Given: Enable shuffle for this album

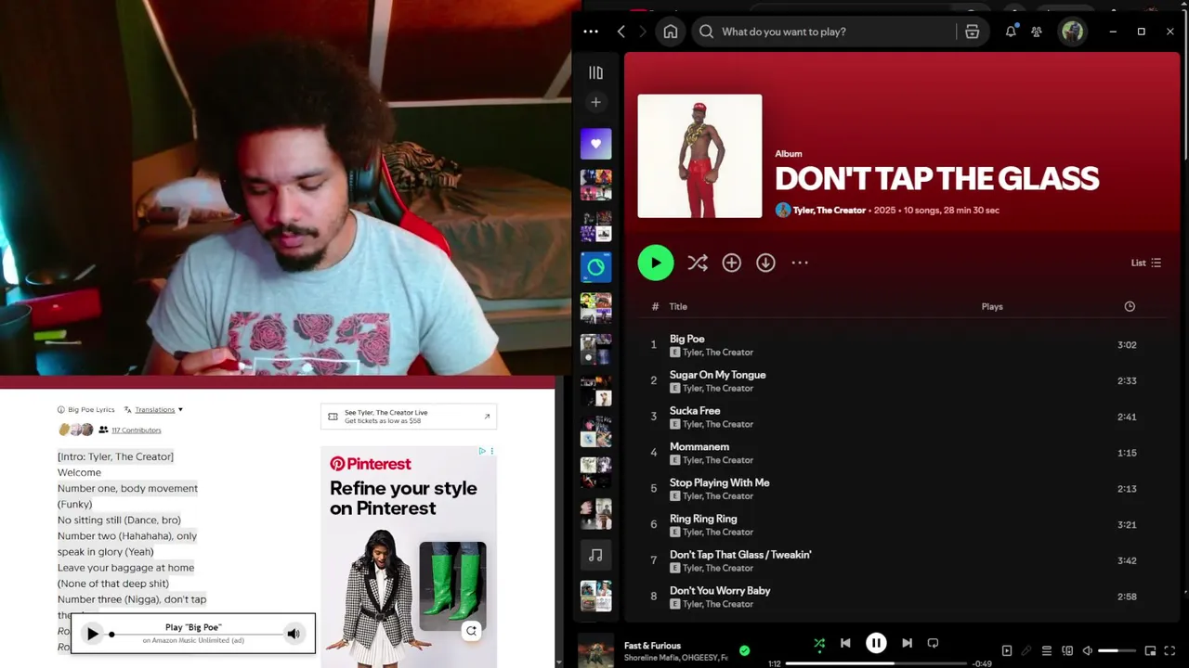Looking at the screenshot, I should click(x=698, y=263).
